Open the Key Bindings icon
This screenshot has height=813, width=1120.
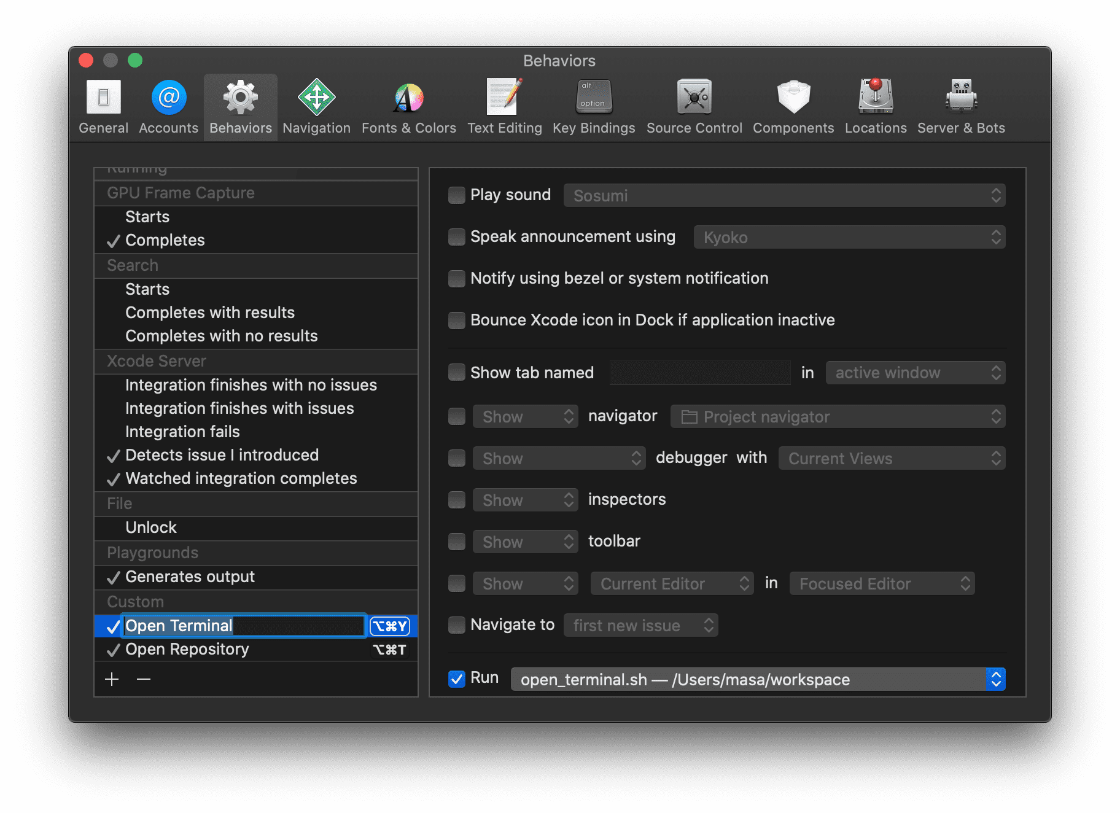[594, 96]
